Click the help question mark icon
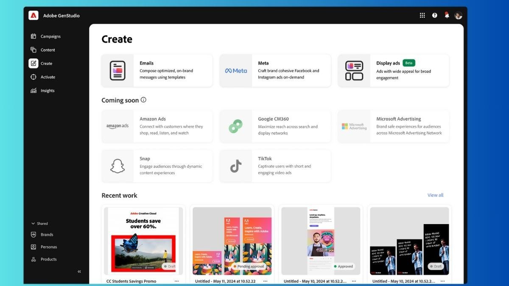Image resolution: width=509 pixels, height=286 pixels. (x=434, y=15)
